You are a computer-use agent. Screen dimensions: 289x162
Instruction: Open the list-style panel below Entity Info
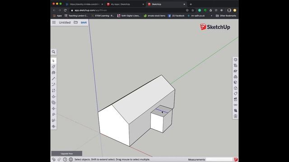(x=235, y=65)
